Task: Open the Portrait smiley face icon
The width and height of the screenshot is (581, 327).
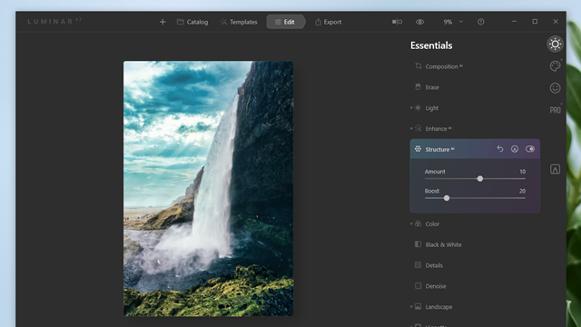Action: click(x=555, y=88)
